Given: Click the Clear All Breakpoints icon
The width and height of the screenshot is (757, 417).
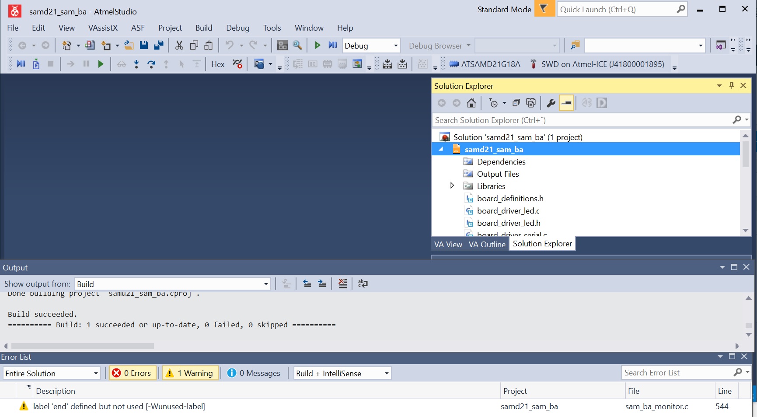Looking at the screenshot, I should tap(237, 64).
